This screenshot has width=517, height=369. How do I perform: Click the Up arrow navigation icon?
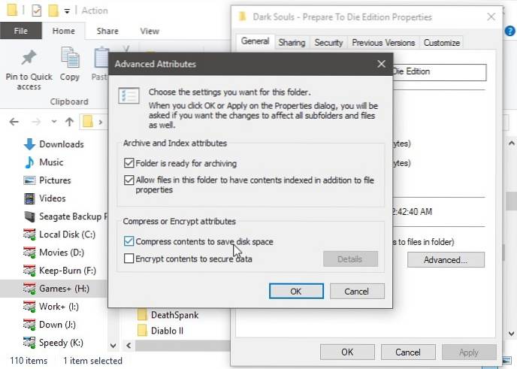[69, 121]
